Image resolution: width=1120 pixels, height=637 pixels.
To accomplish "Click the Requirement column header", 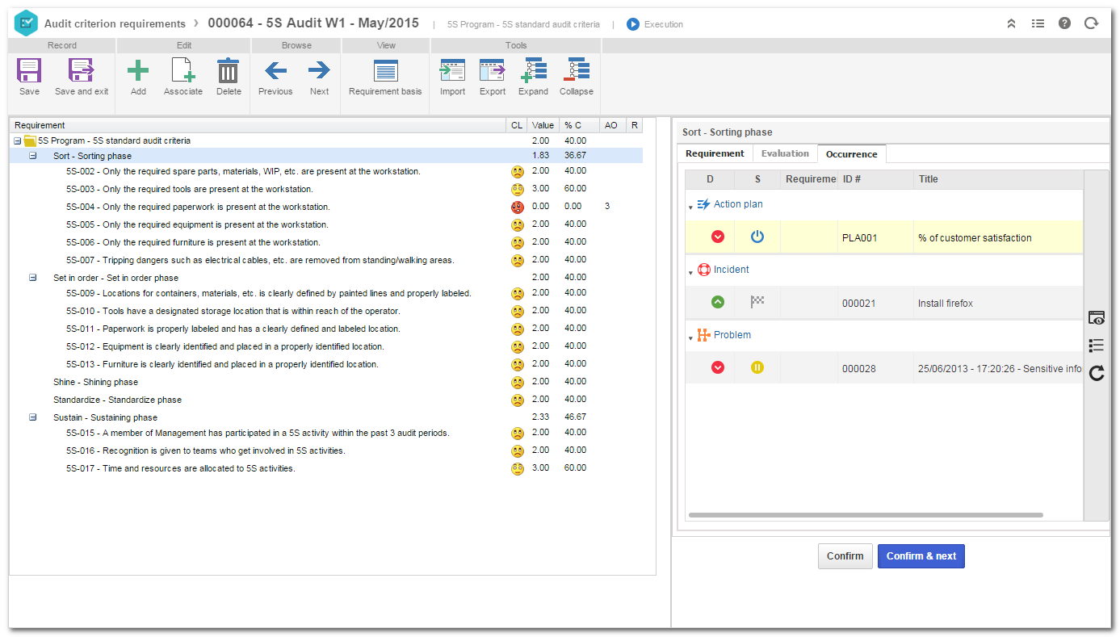I will pos(258,125).
